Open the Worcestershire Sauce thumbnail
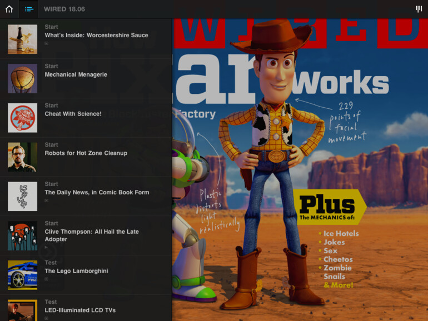Screen dimensions: 428x321 pos(23,39)
